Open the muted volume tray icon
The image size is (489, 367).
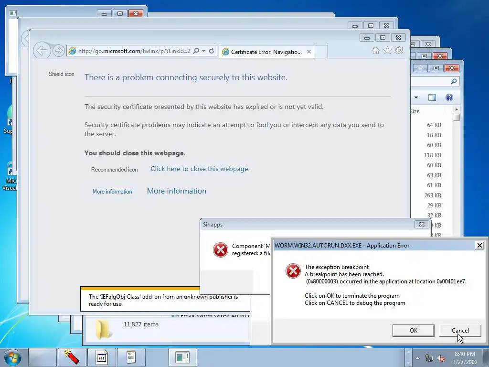point(441,358)
